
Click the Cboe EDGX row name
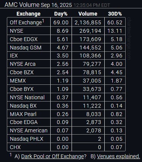point(24,39)
